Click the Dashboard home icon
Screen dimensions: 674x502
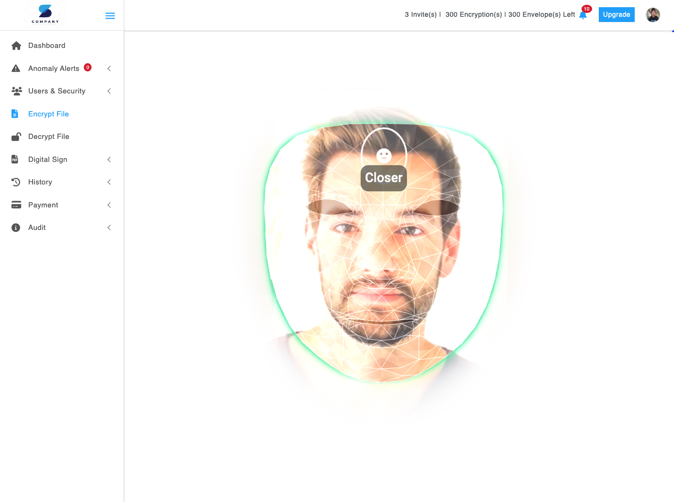16,46
